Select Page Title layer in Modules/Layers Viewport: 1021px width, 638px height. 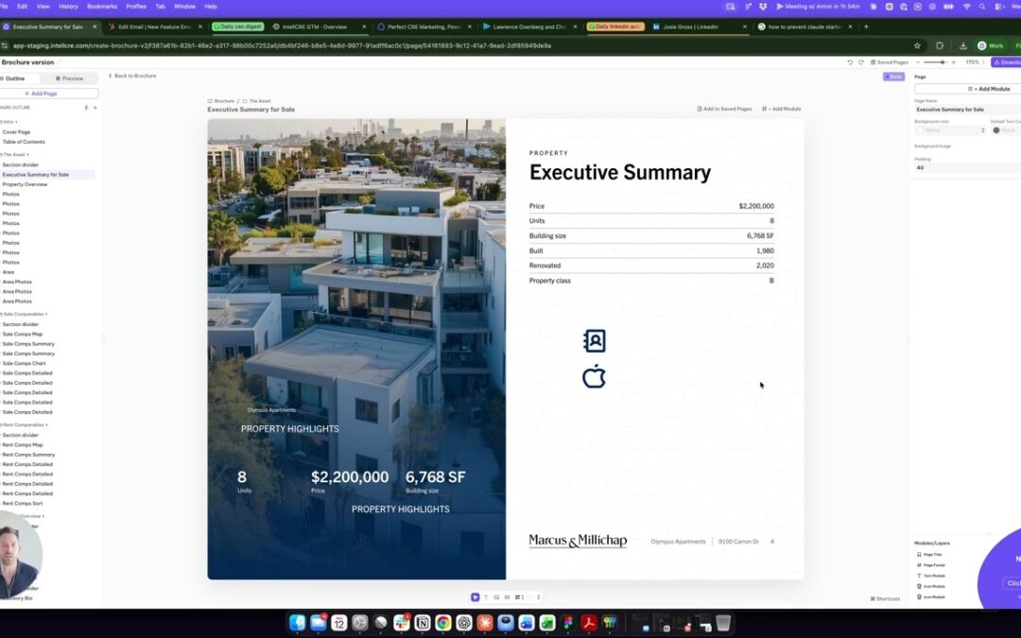930,555
